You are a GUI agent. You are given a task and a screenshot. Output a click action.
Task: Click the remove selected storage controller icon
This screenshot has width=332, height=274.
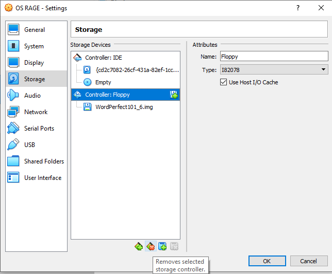click(x=151, y=247)
